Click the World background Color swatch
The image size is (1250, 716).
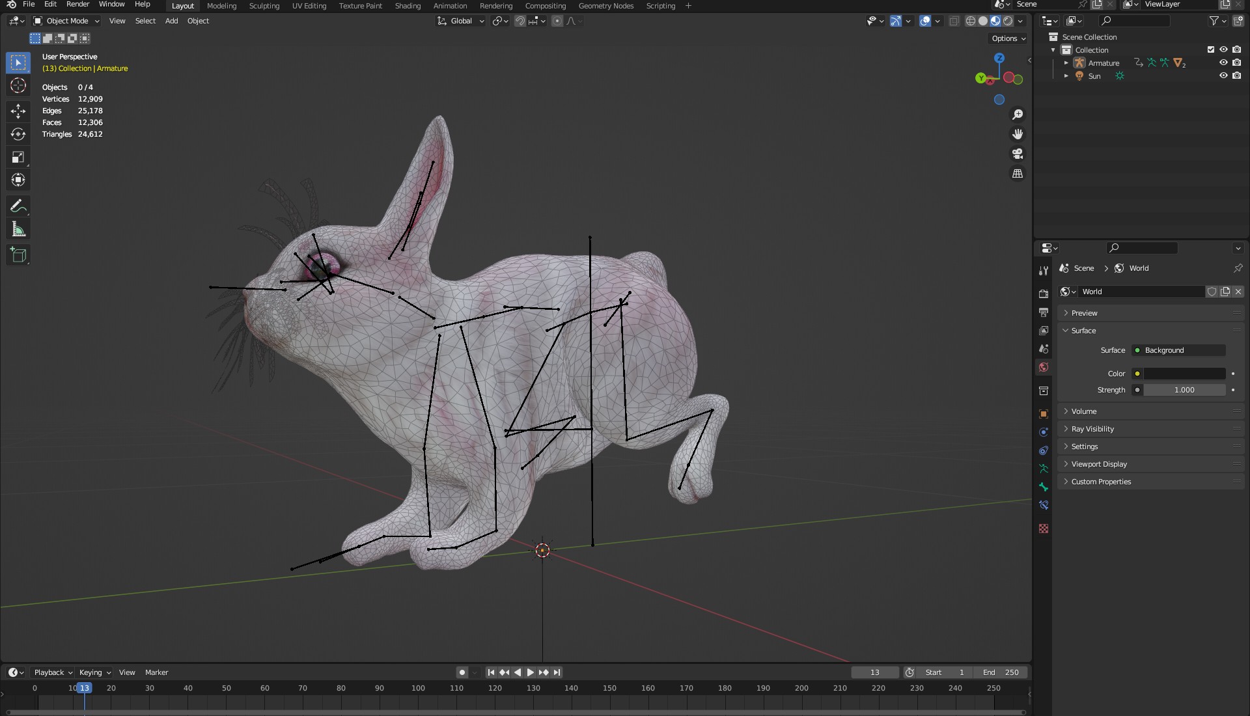pyautogui.click(x=1184, y=374)
